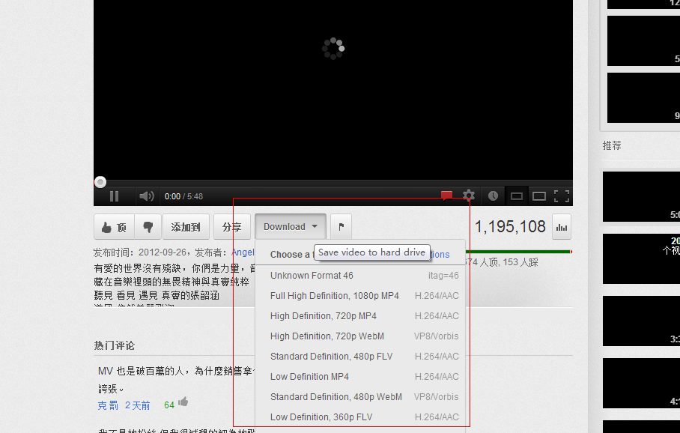
Task: Click the Watch Later clock icon
Action: (493, 196)
